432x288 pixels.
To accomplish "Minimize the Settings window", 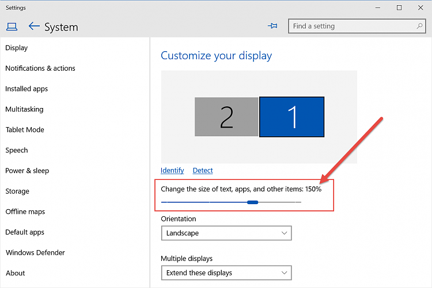I will pos(378,7).
